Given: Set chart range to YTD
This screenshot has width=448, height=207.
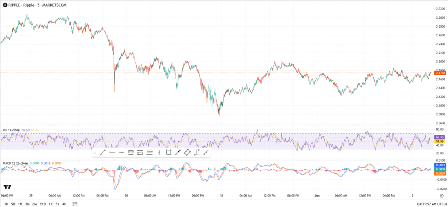Looking at the screenshot, I should (43, 204).
